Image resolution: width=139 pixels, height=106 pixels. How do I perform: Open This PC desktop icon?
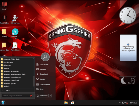coord(4,6)
